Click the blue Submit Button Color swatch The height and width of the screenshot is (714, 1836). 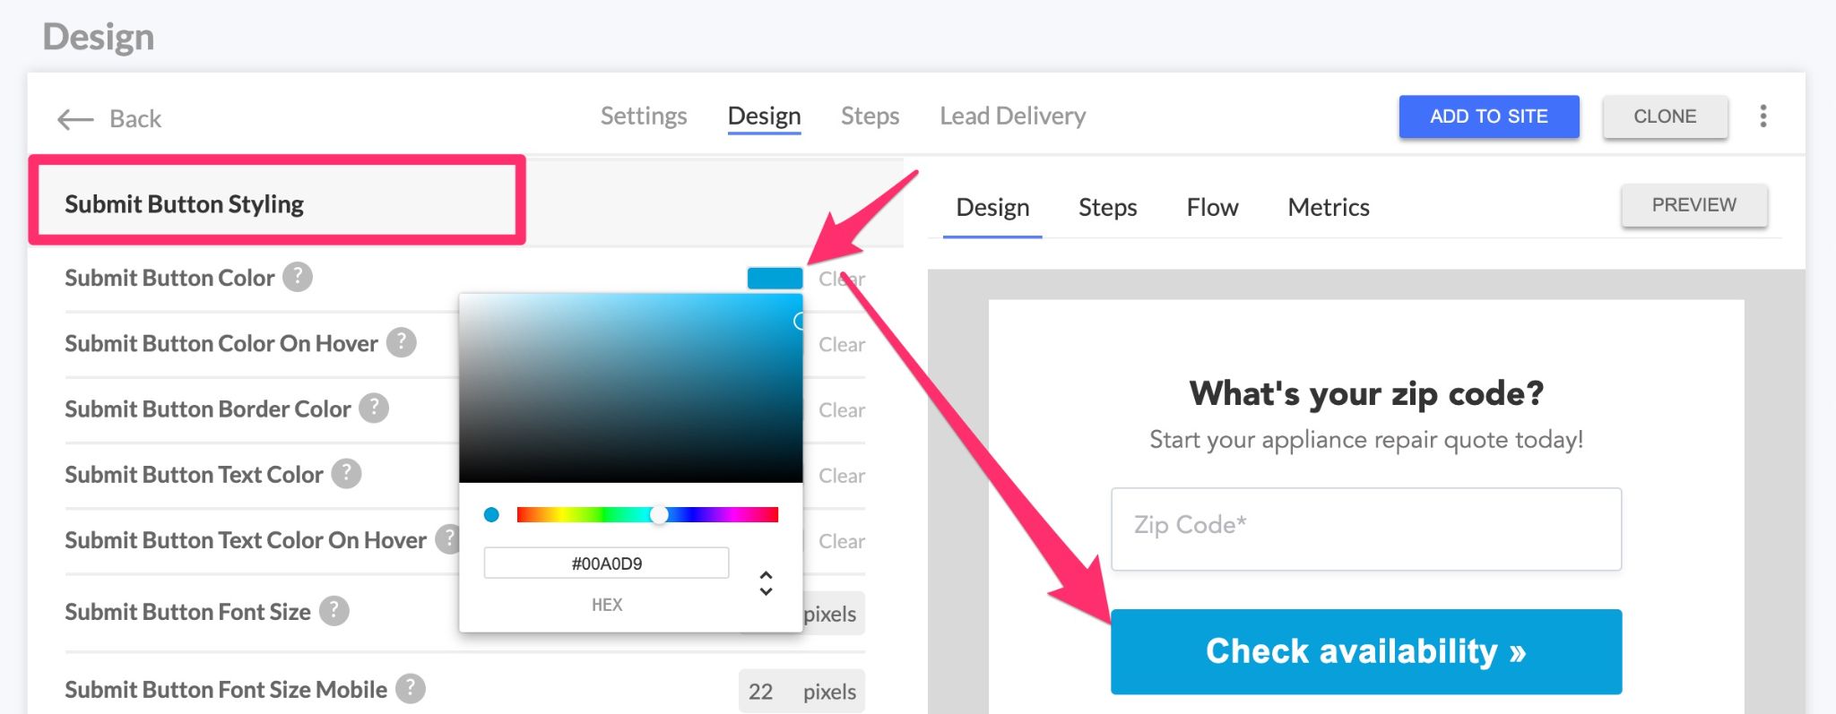tap(775, 279)
